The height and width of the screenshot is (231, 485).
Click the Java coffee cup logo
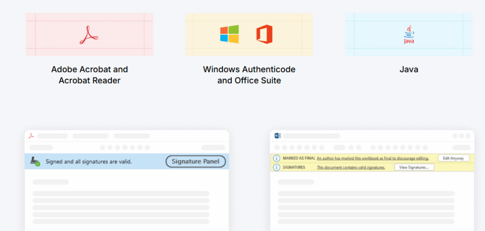pos(409,34)
